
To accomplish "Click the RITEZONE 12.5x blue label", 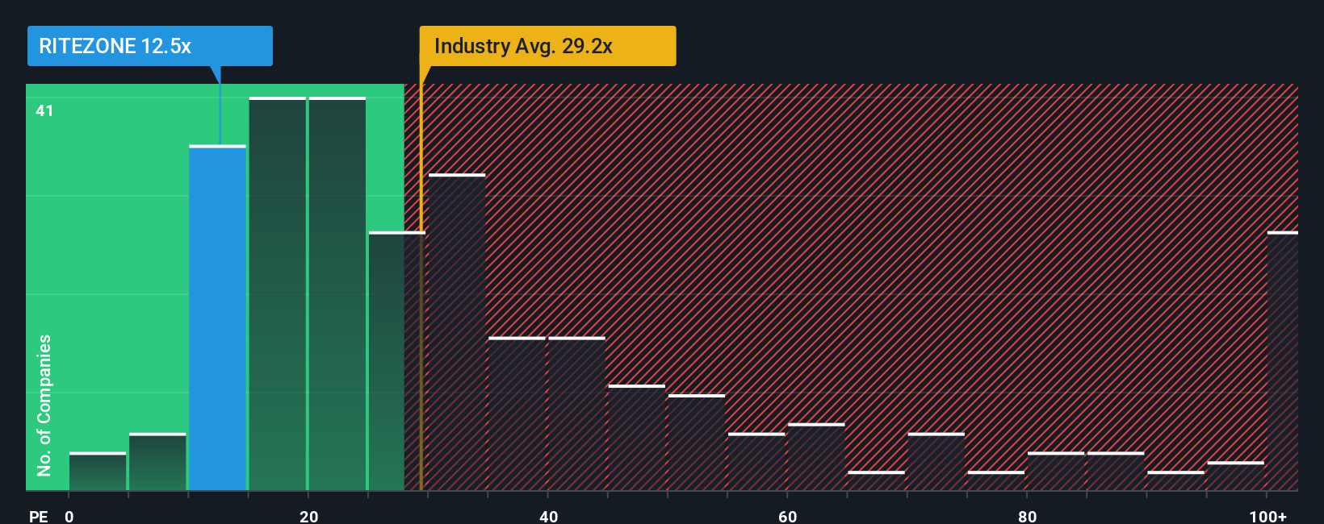I will point(150,46).
